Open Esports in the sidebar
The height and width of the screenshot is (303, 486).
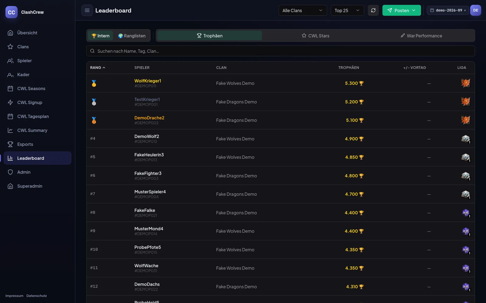coord(37,144)
